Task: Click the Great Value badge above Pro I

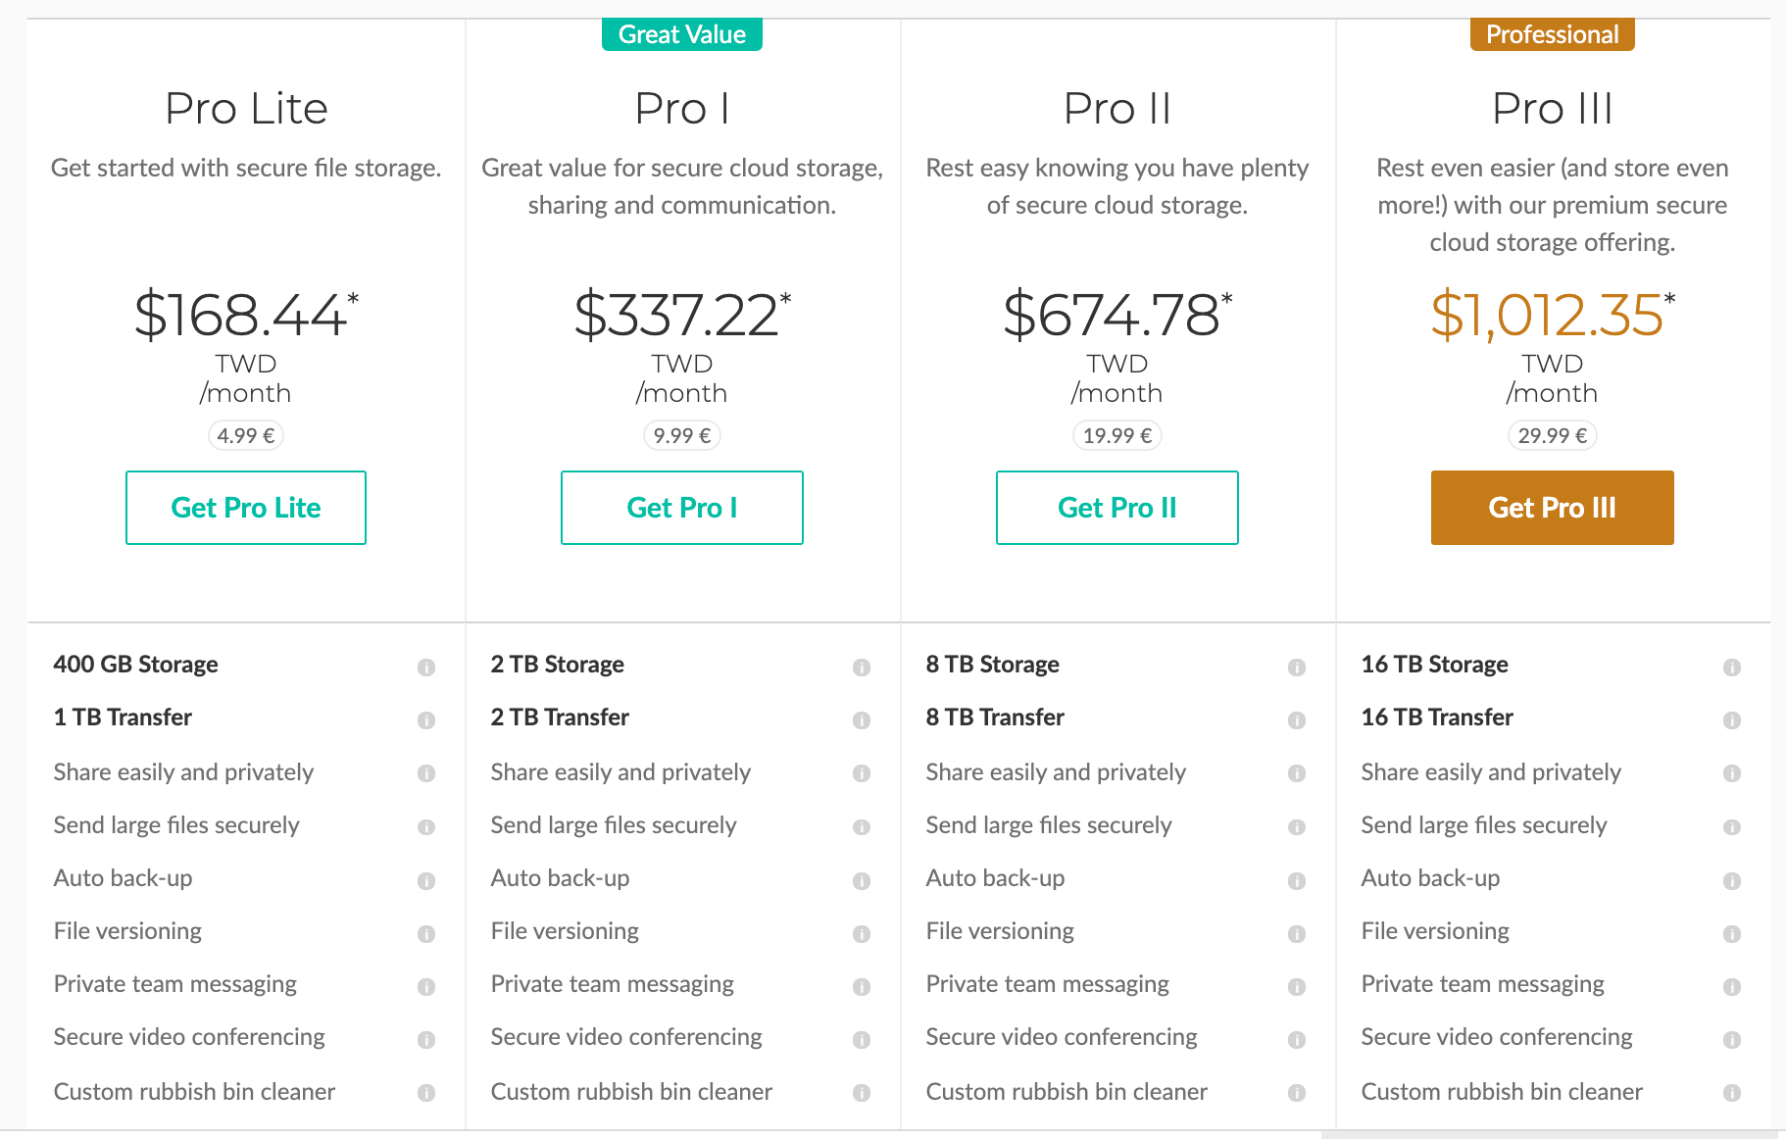Action: click(x=682, y=34)
